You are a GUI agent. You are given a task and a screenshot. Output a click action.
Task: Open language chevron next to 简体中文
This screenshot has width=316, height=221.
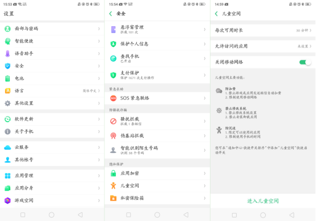click(99, 91)
